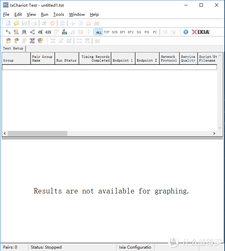Open the View menu
The image size is (225, 251).
31,14
